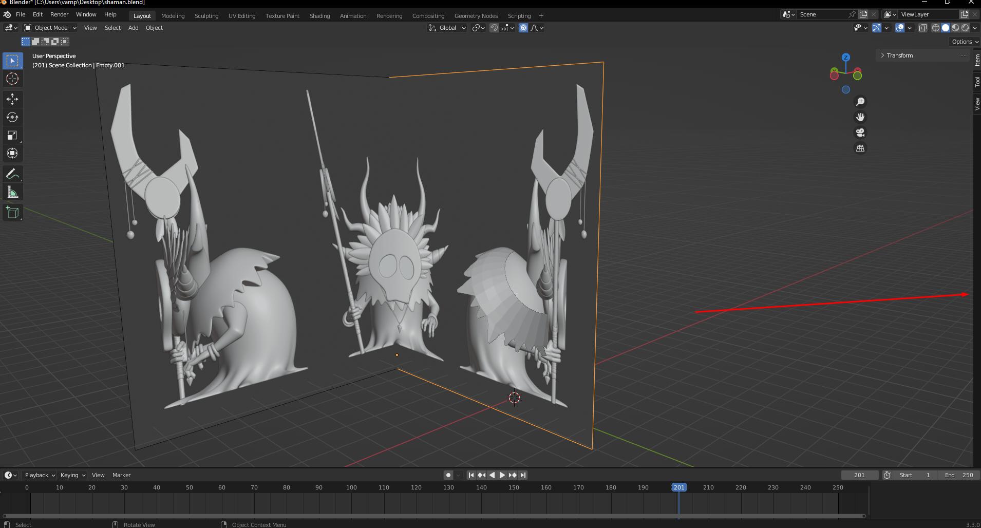Viewport: 981px width, 528px height.
Task: Activate the Cursor tool
Action: (12, 79)
